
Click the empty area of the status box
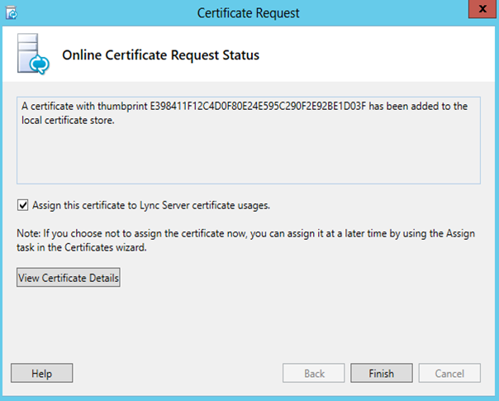249,155
